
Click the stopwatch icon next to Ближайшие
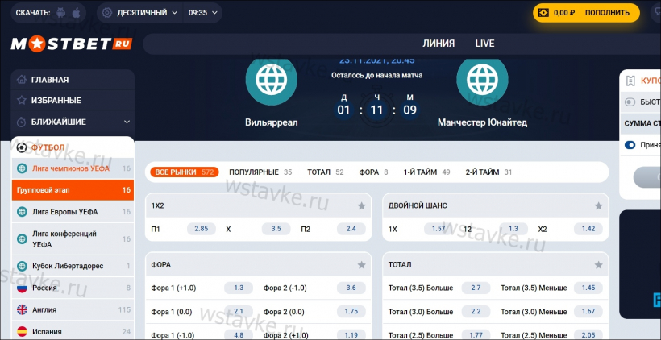22,122
